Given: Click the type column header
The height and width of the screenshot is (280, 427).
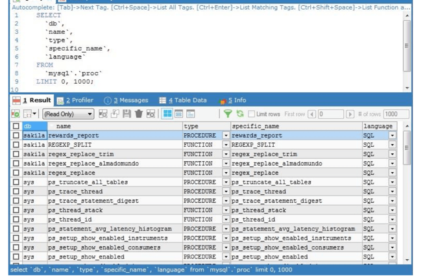Looking at the screenshot, I should (206, 126).
